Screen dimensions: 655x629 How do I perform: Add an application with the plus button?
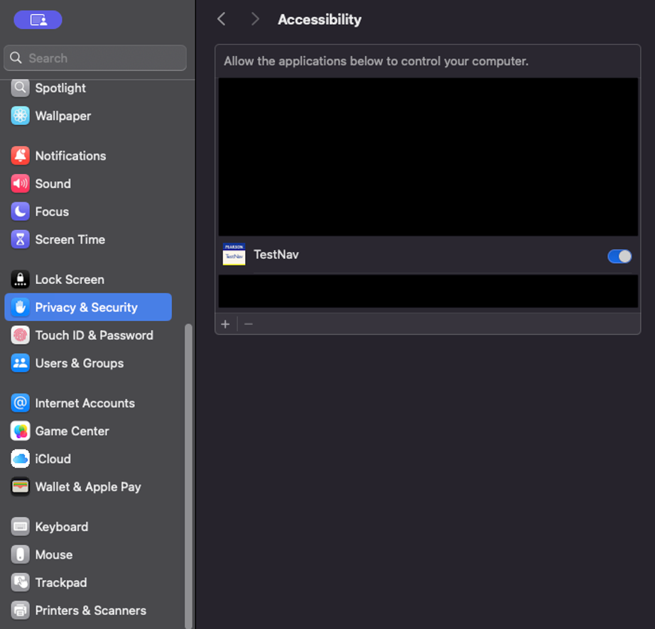point(226,324)
